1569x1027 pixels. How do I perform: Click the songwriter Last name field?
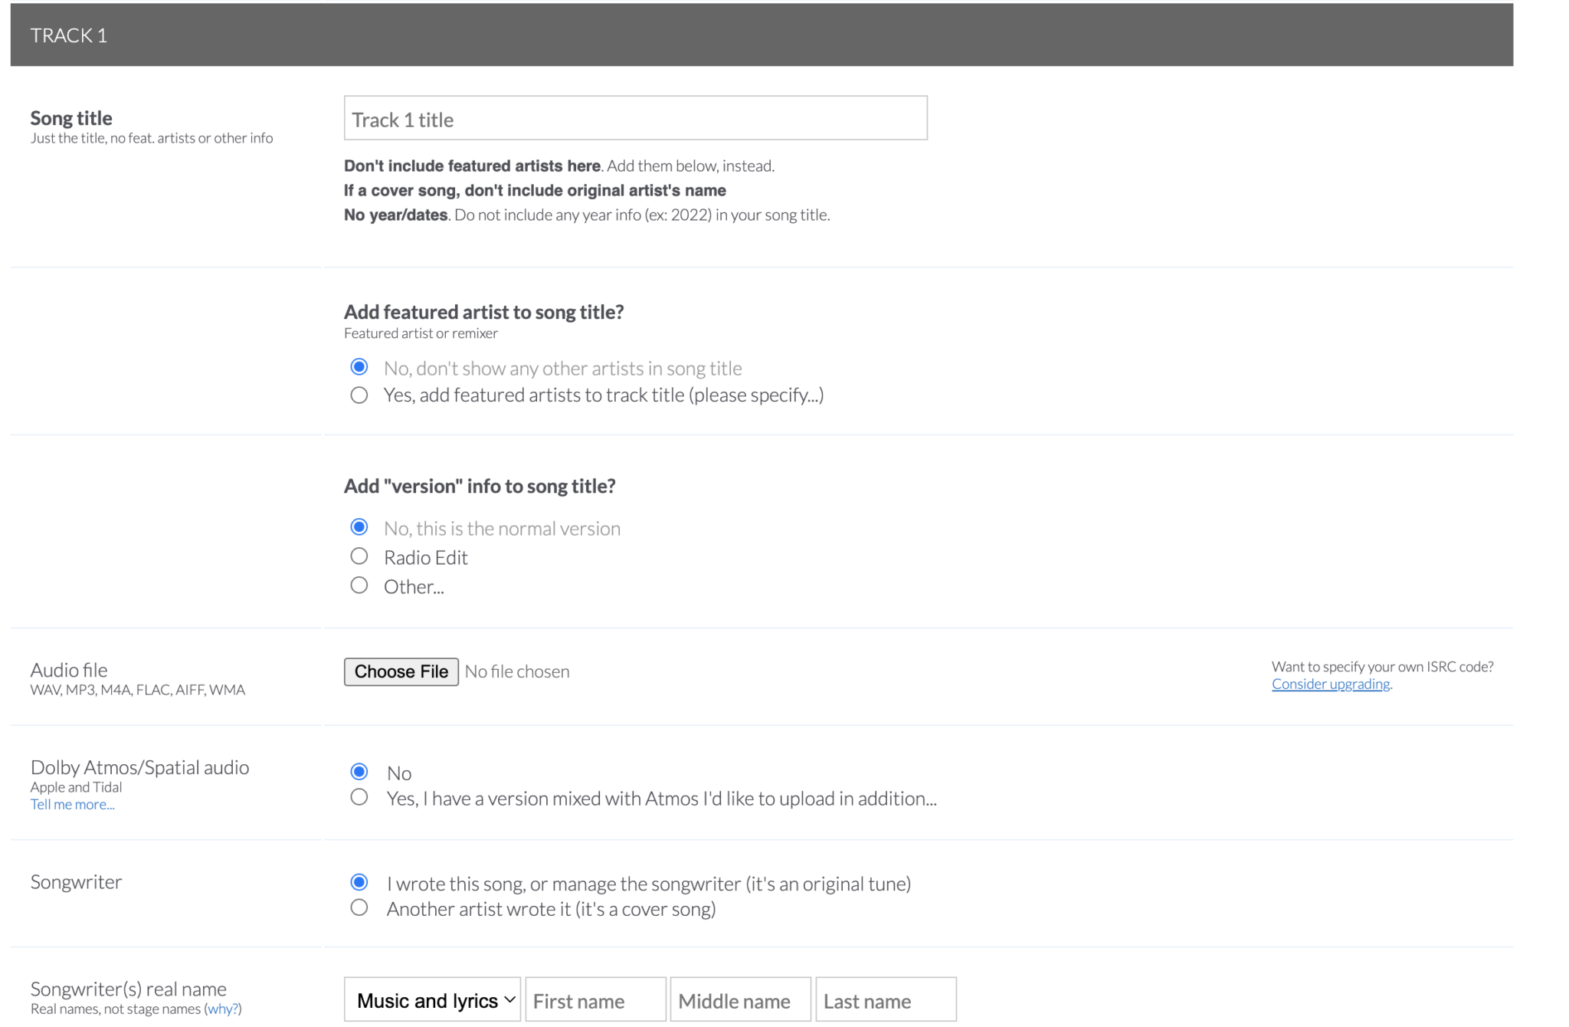886,1000
